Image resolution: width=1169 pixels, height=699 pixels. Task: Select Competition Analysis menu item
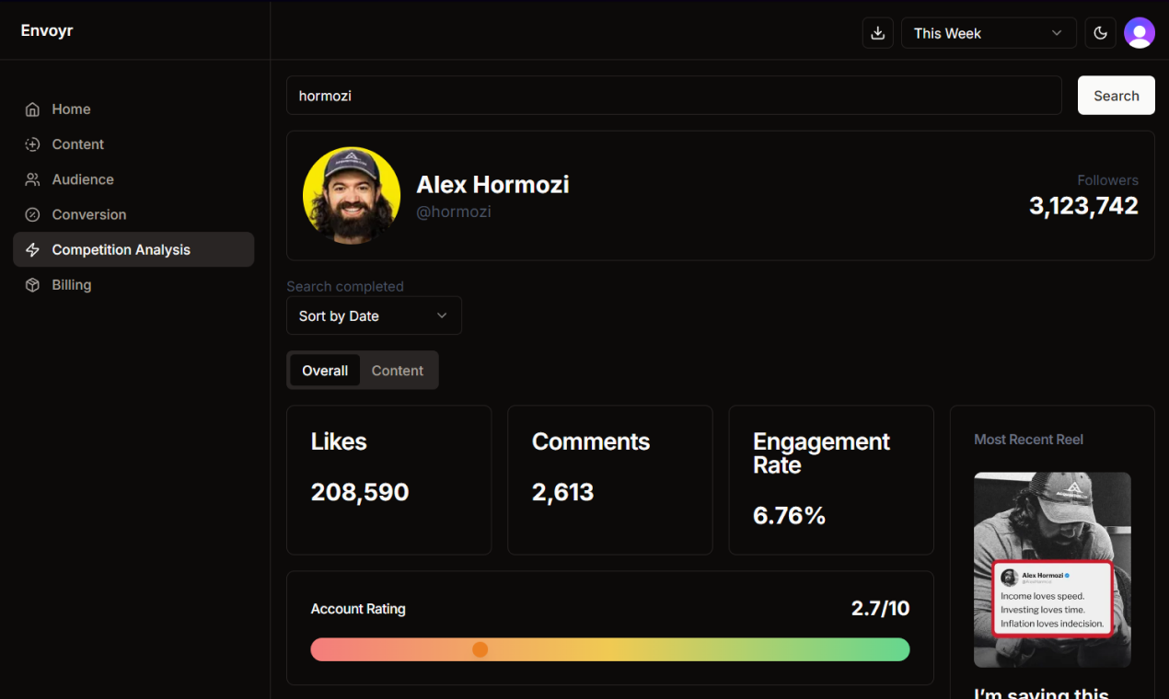pyautogui.click(x=133, y=249)
